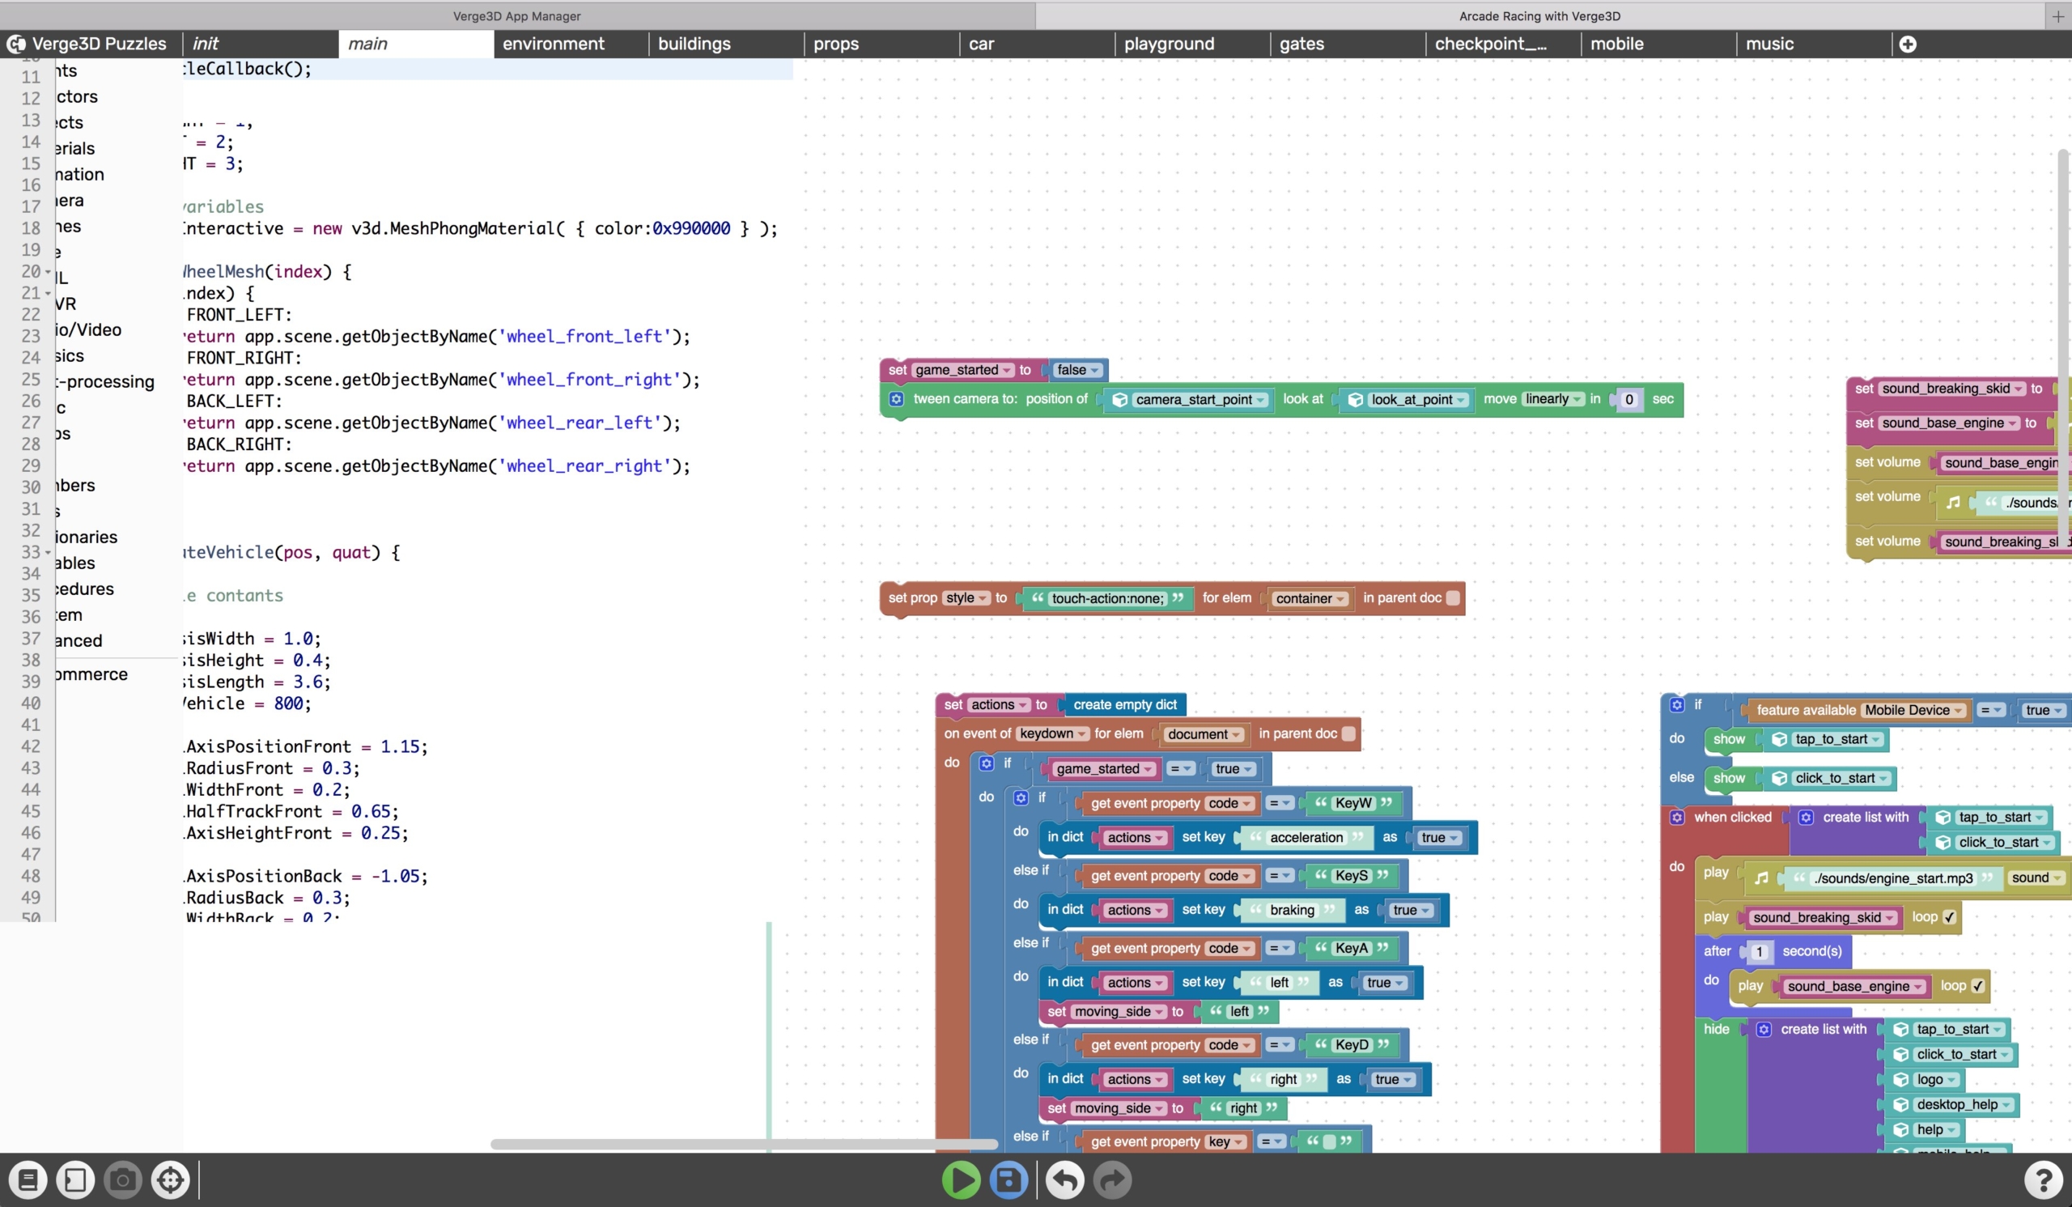Toggle 'in parent doc' checkbox on keydown event block
Screen dimensions: 2072x1207
(1349, 733)
